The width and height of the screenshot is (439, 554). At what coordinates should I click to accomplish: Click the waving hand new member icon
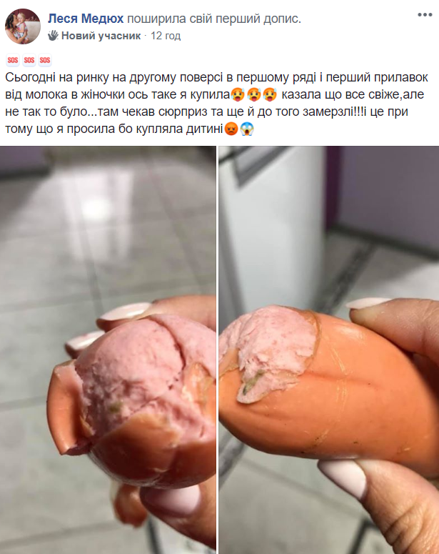tap(54, 35)
